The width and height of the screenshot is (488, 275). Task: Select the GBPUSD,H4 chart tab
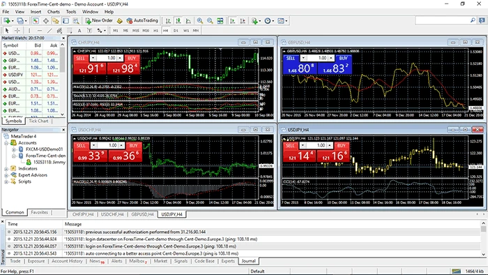(x=142, y=214)
